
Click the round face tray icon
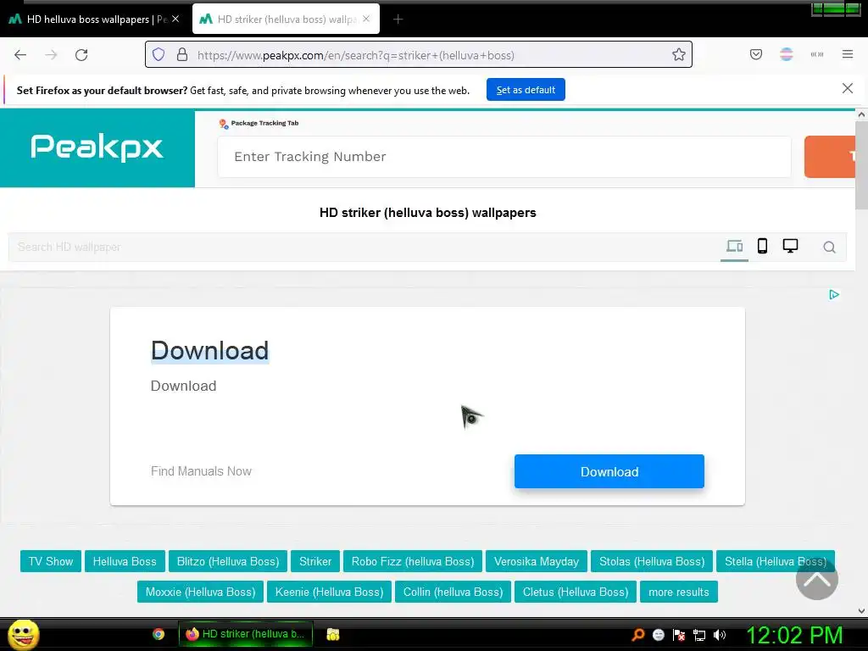coord(658,635)
